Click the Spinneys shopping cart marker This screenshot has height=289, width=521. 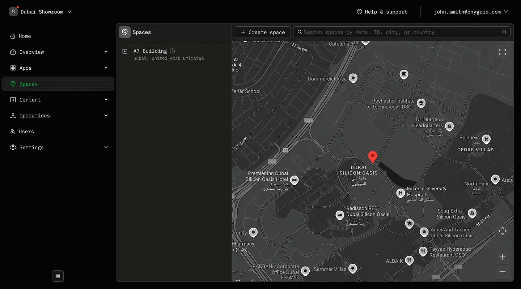coord(486,138)
